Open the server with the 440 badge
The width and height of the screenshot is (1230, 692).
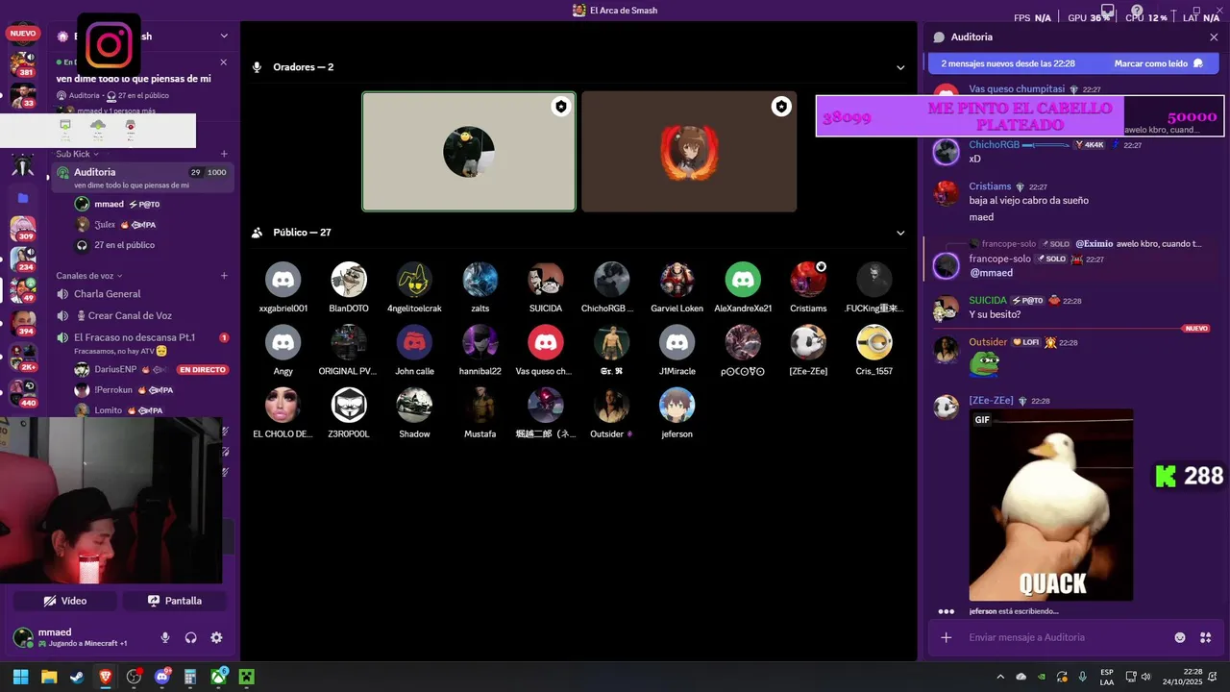[x=23, y=393]
